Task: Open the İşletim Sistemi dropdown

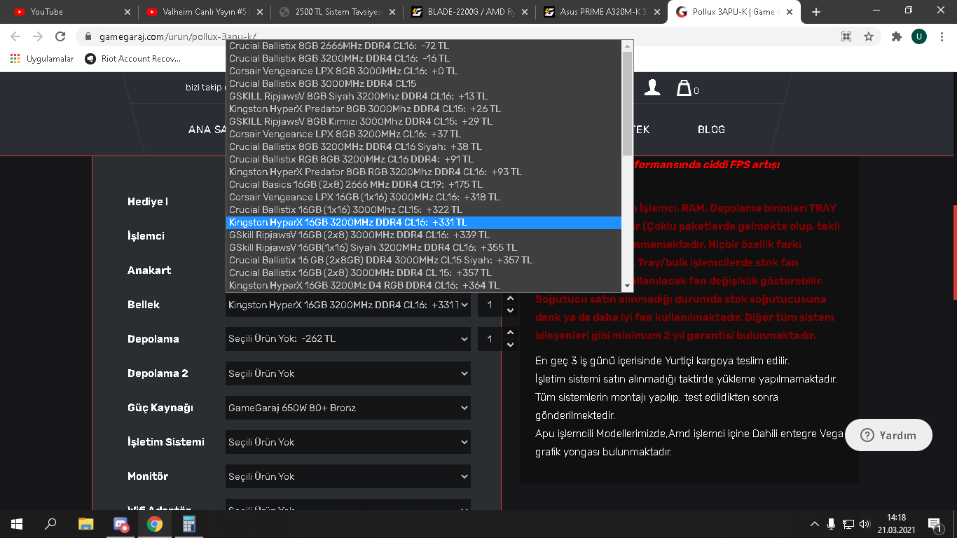Action: 348,442
